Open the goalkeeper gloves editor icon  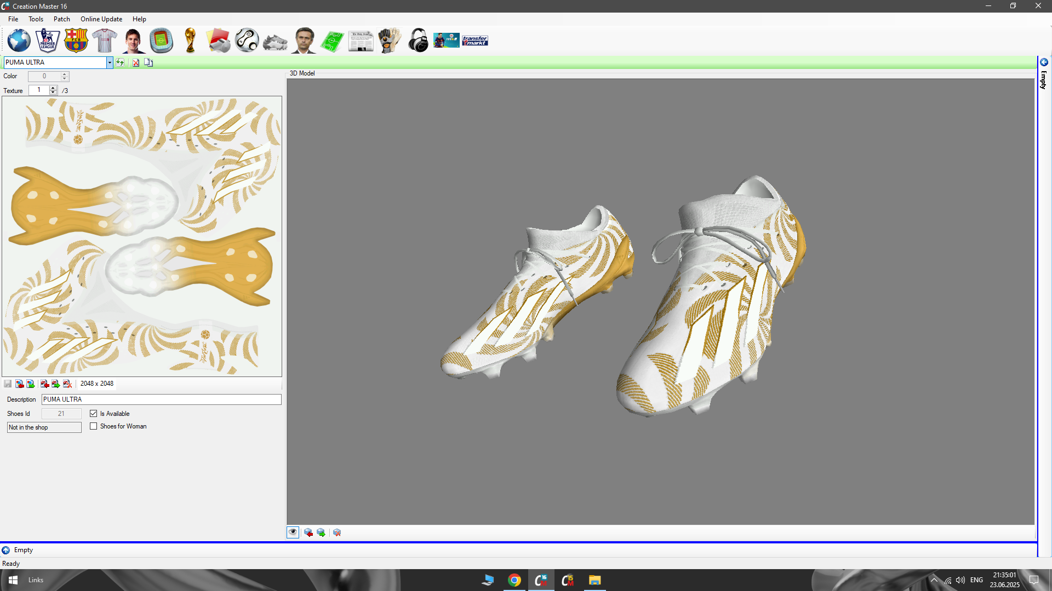click(390, 40)
